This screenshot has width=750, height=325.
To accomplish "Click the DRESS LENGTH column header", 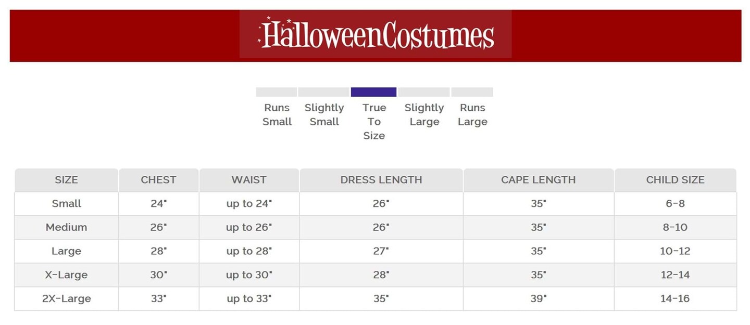I will [x=381, y=180].
